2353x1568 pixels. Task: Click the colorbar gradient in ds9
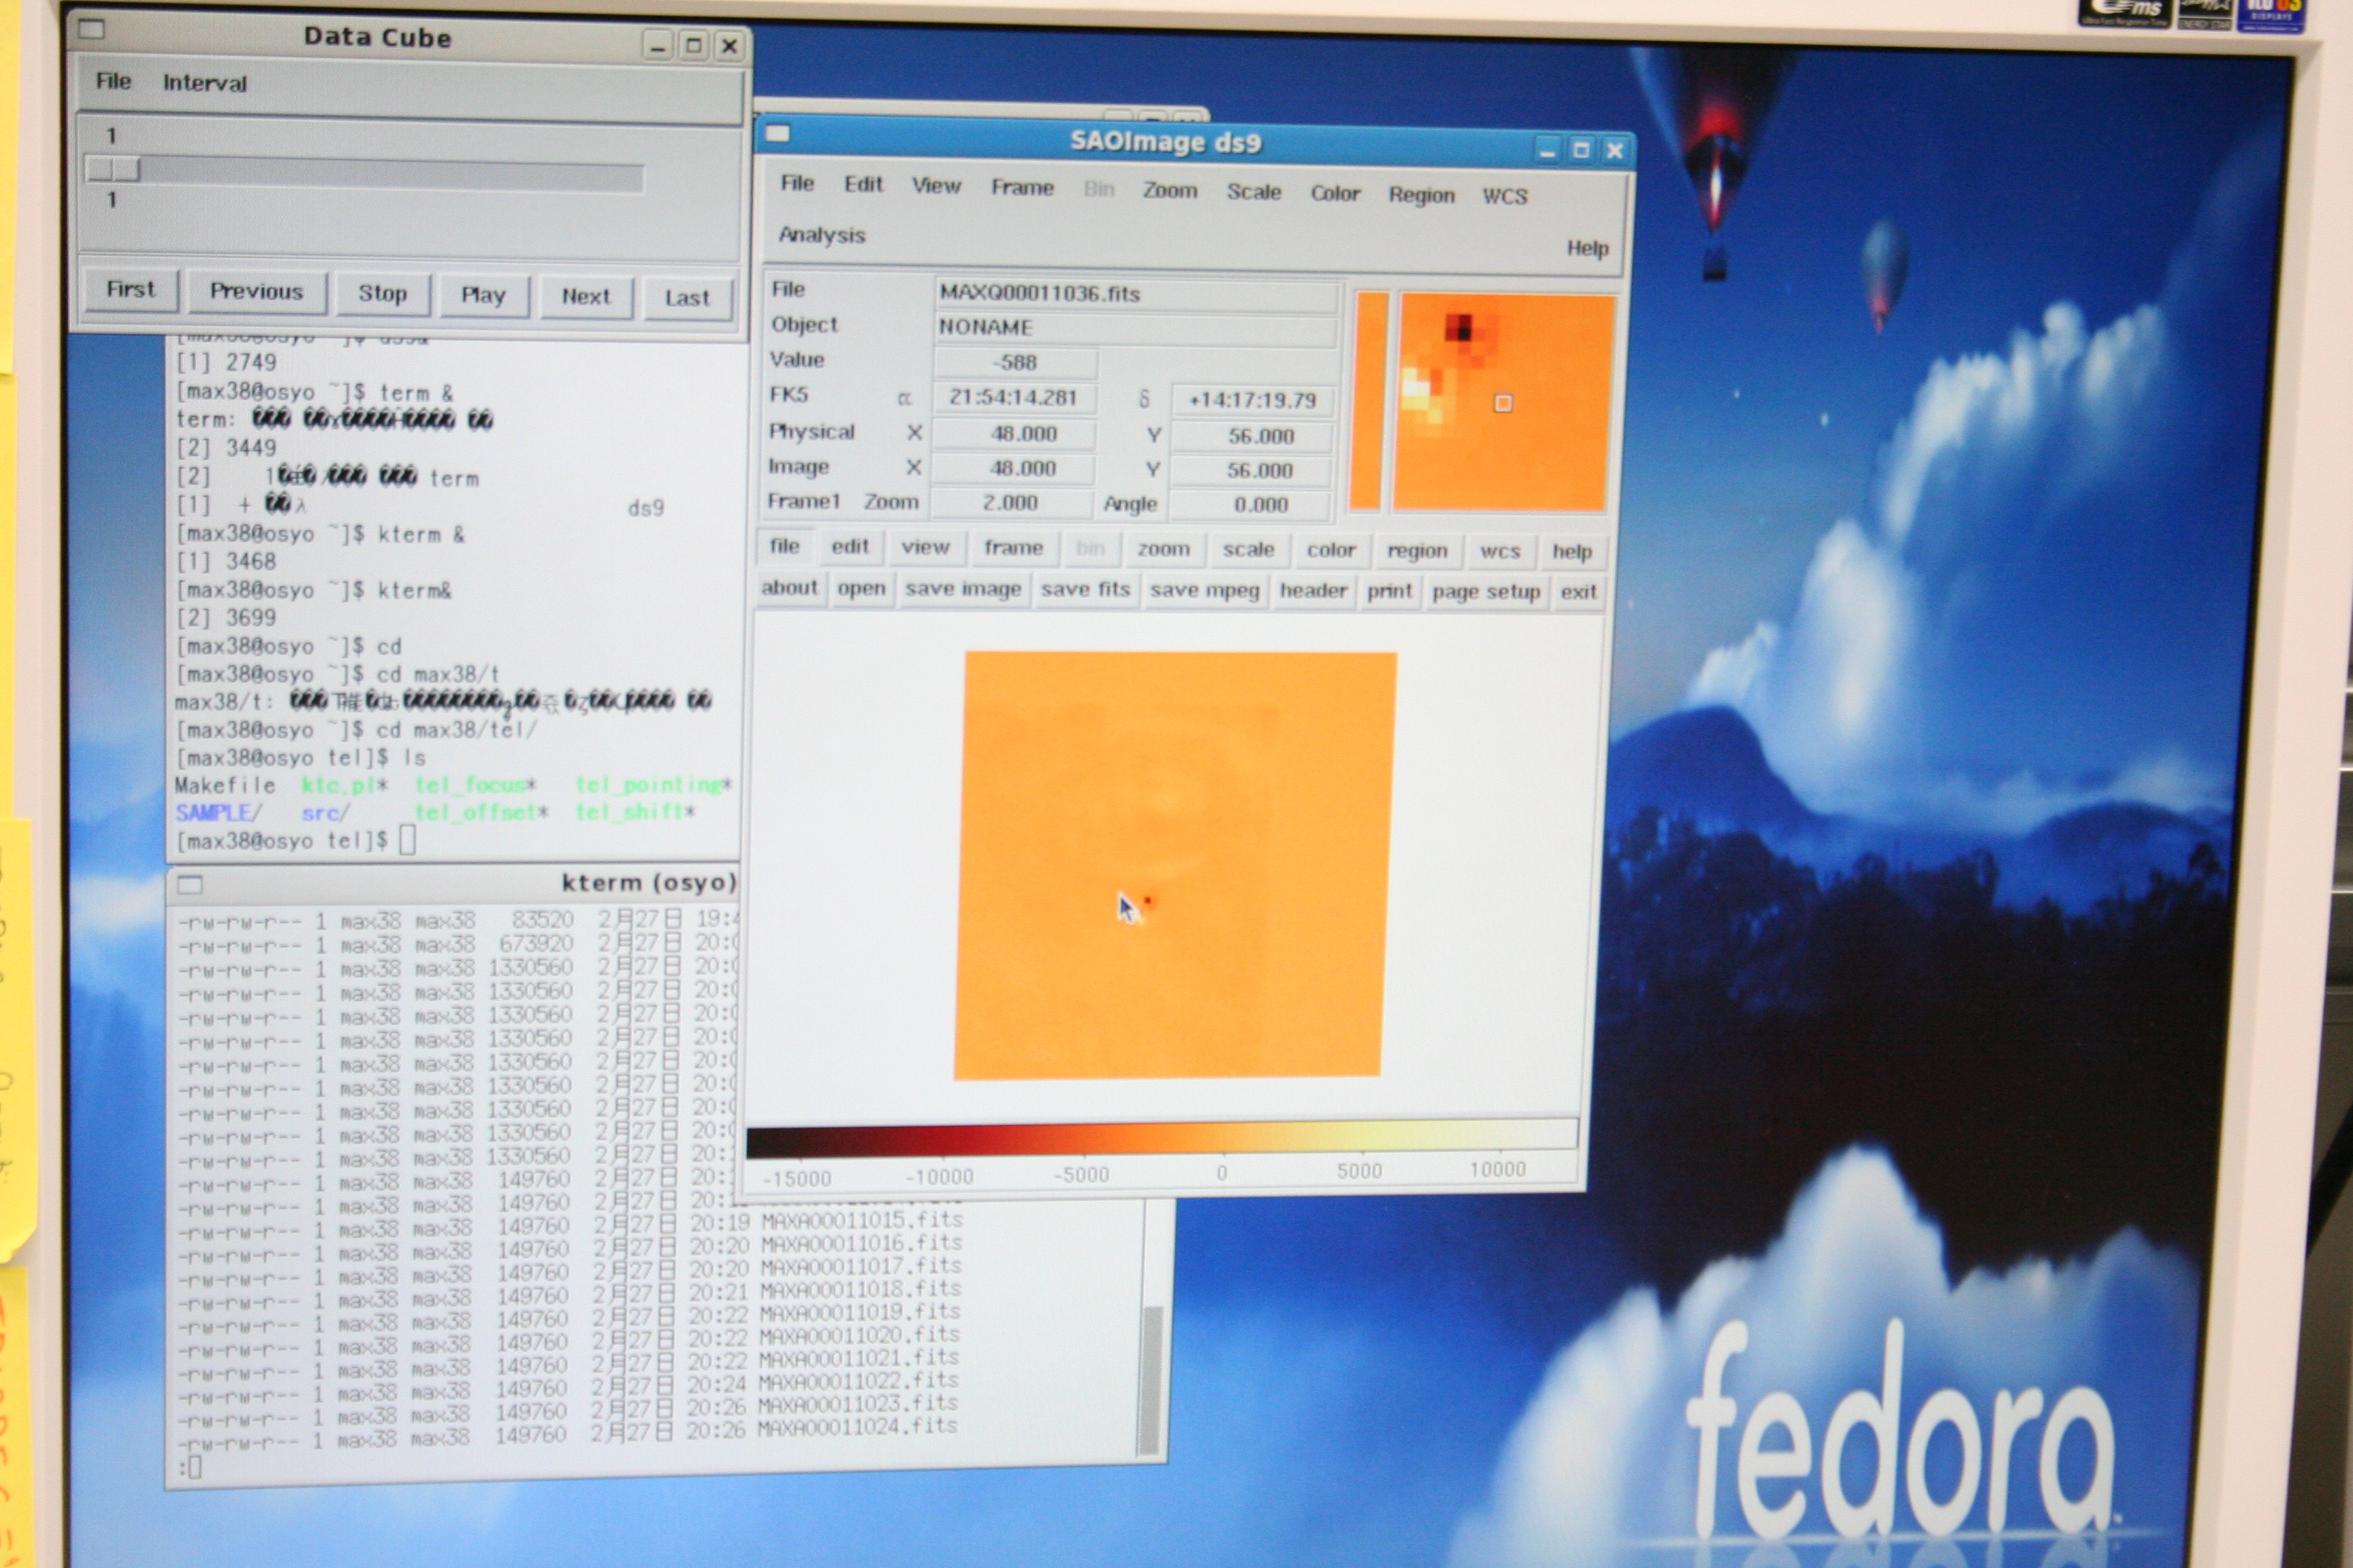[1162, 1138]
